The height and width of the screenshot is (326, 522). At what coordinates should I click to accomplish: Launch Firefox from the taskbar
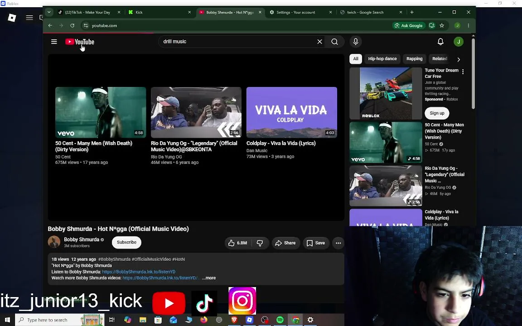click(204, 320)
